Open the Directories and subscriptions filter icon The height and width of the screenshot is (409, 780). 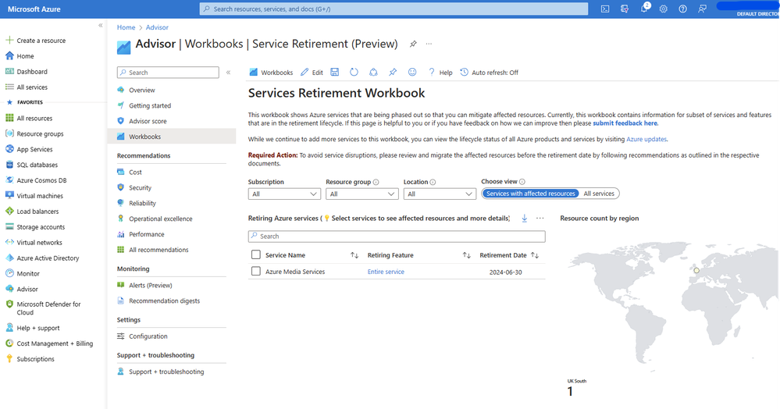625,9
